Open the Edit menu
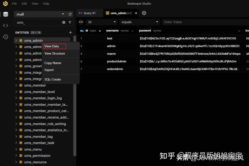The image size is (249, 166). 24,4
